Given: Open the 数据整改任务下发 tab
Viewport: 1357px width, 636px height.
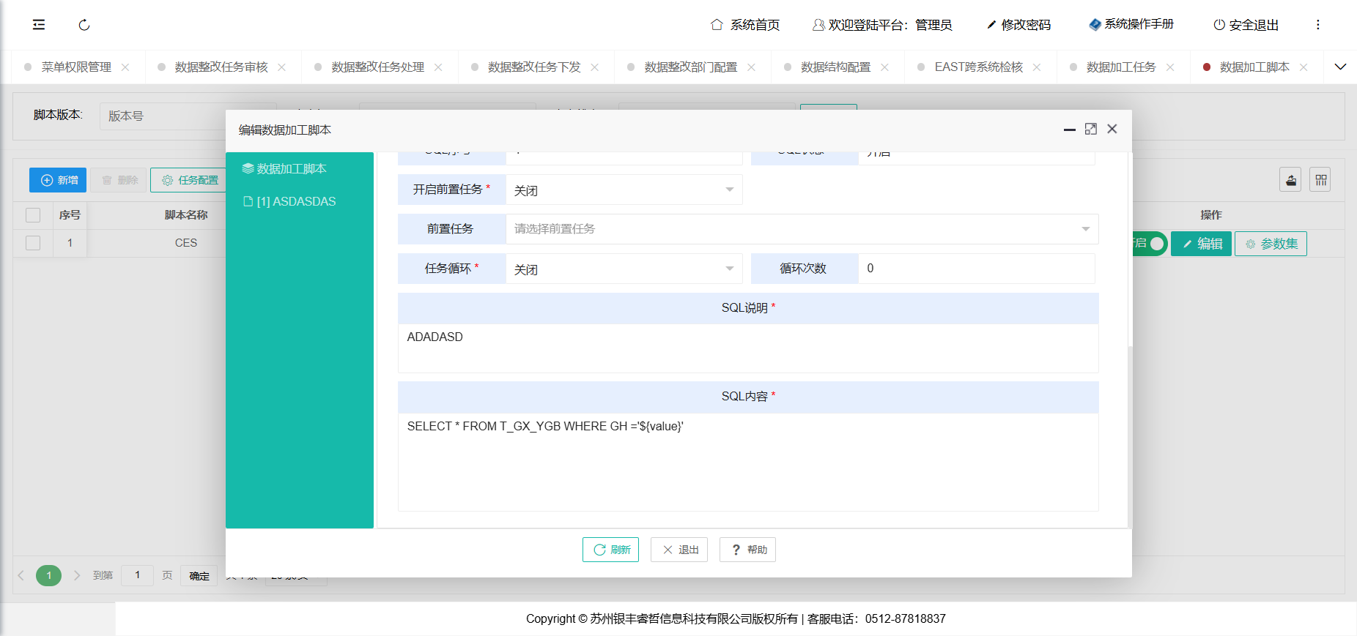Looking at the screenshot, I should point(533,67).
